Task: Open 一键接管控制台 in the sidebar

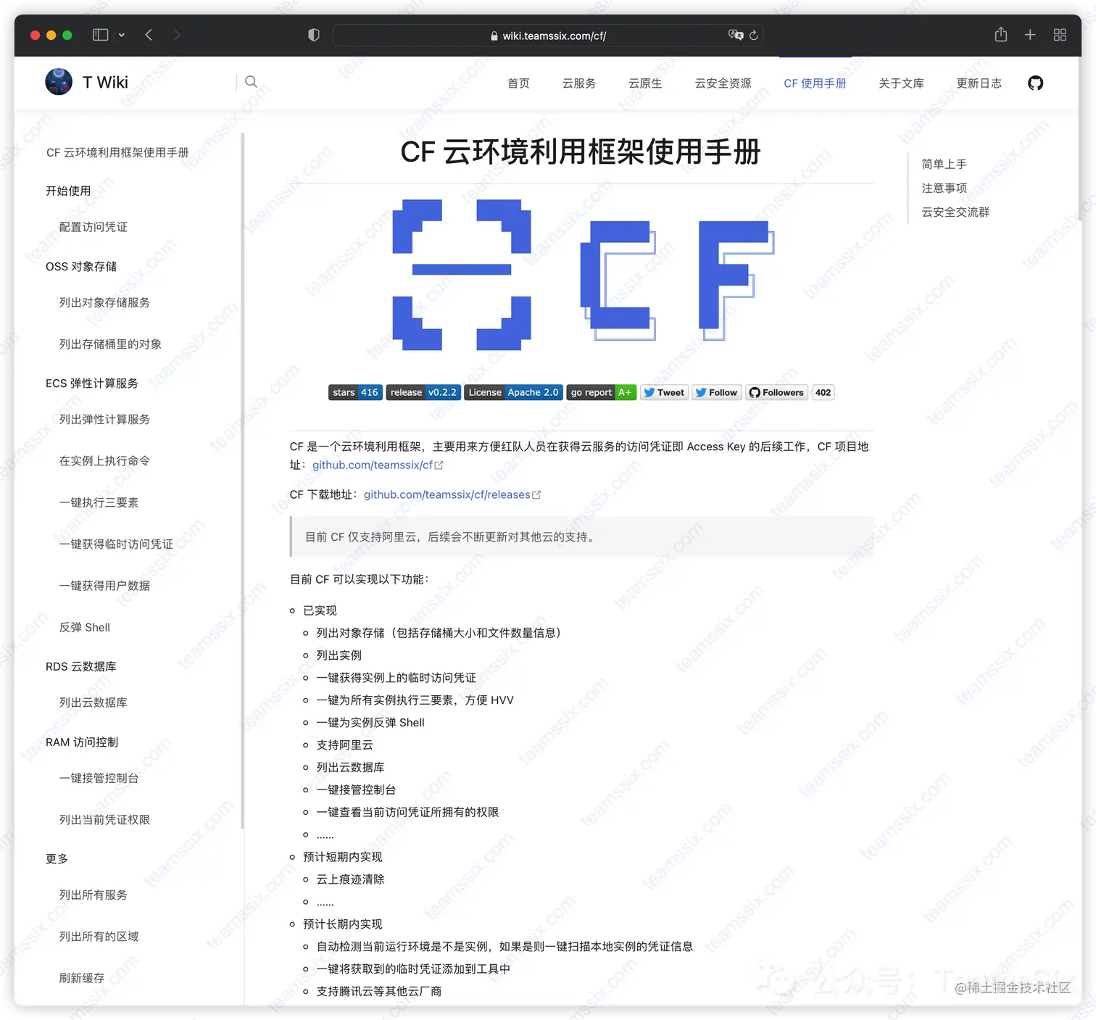Action: pos(99,778)
